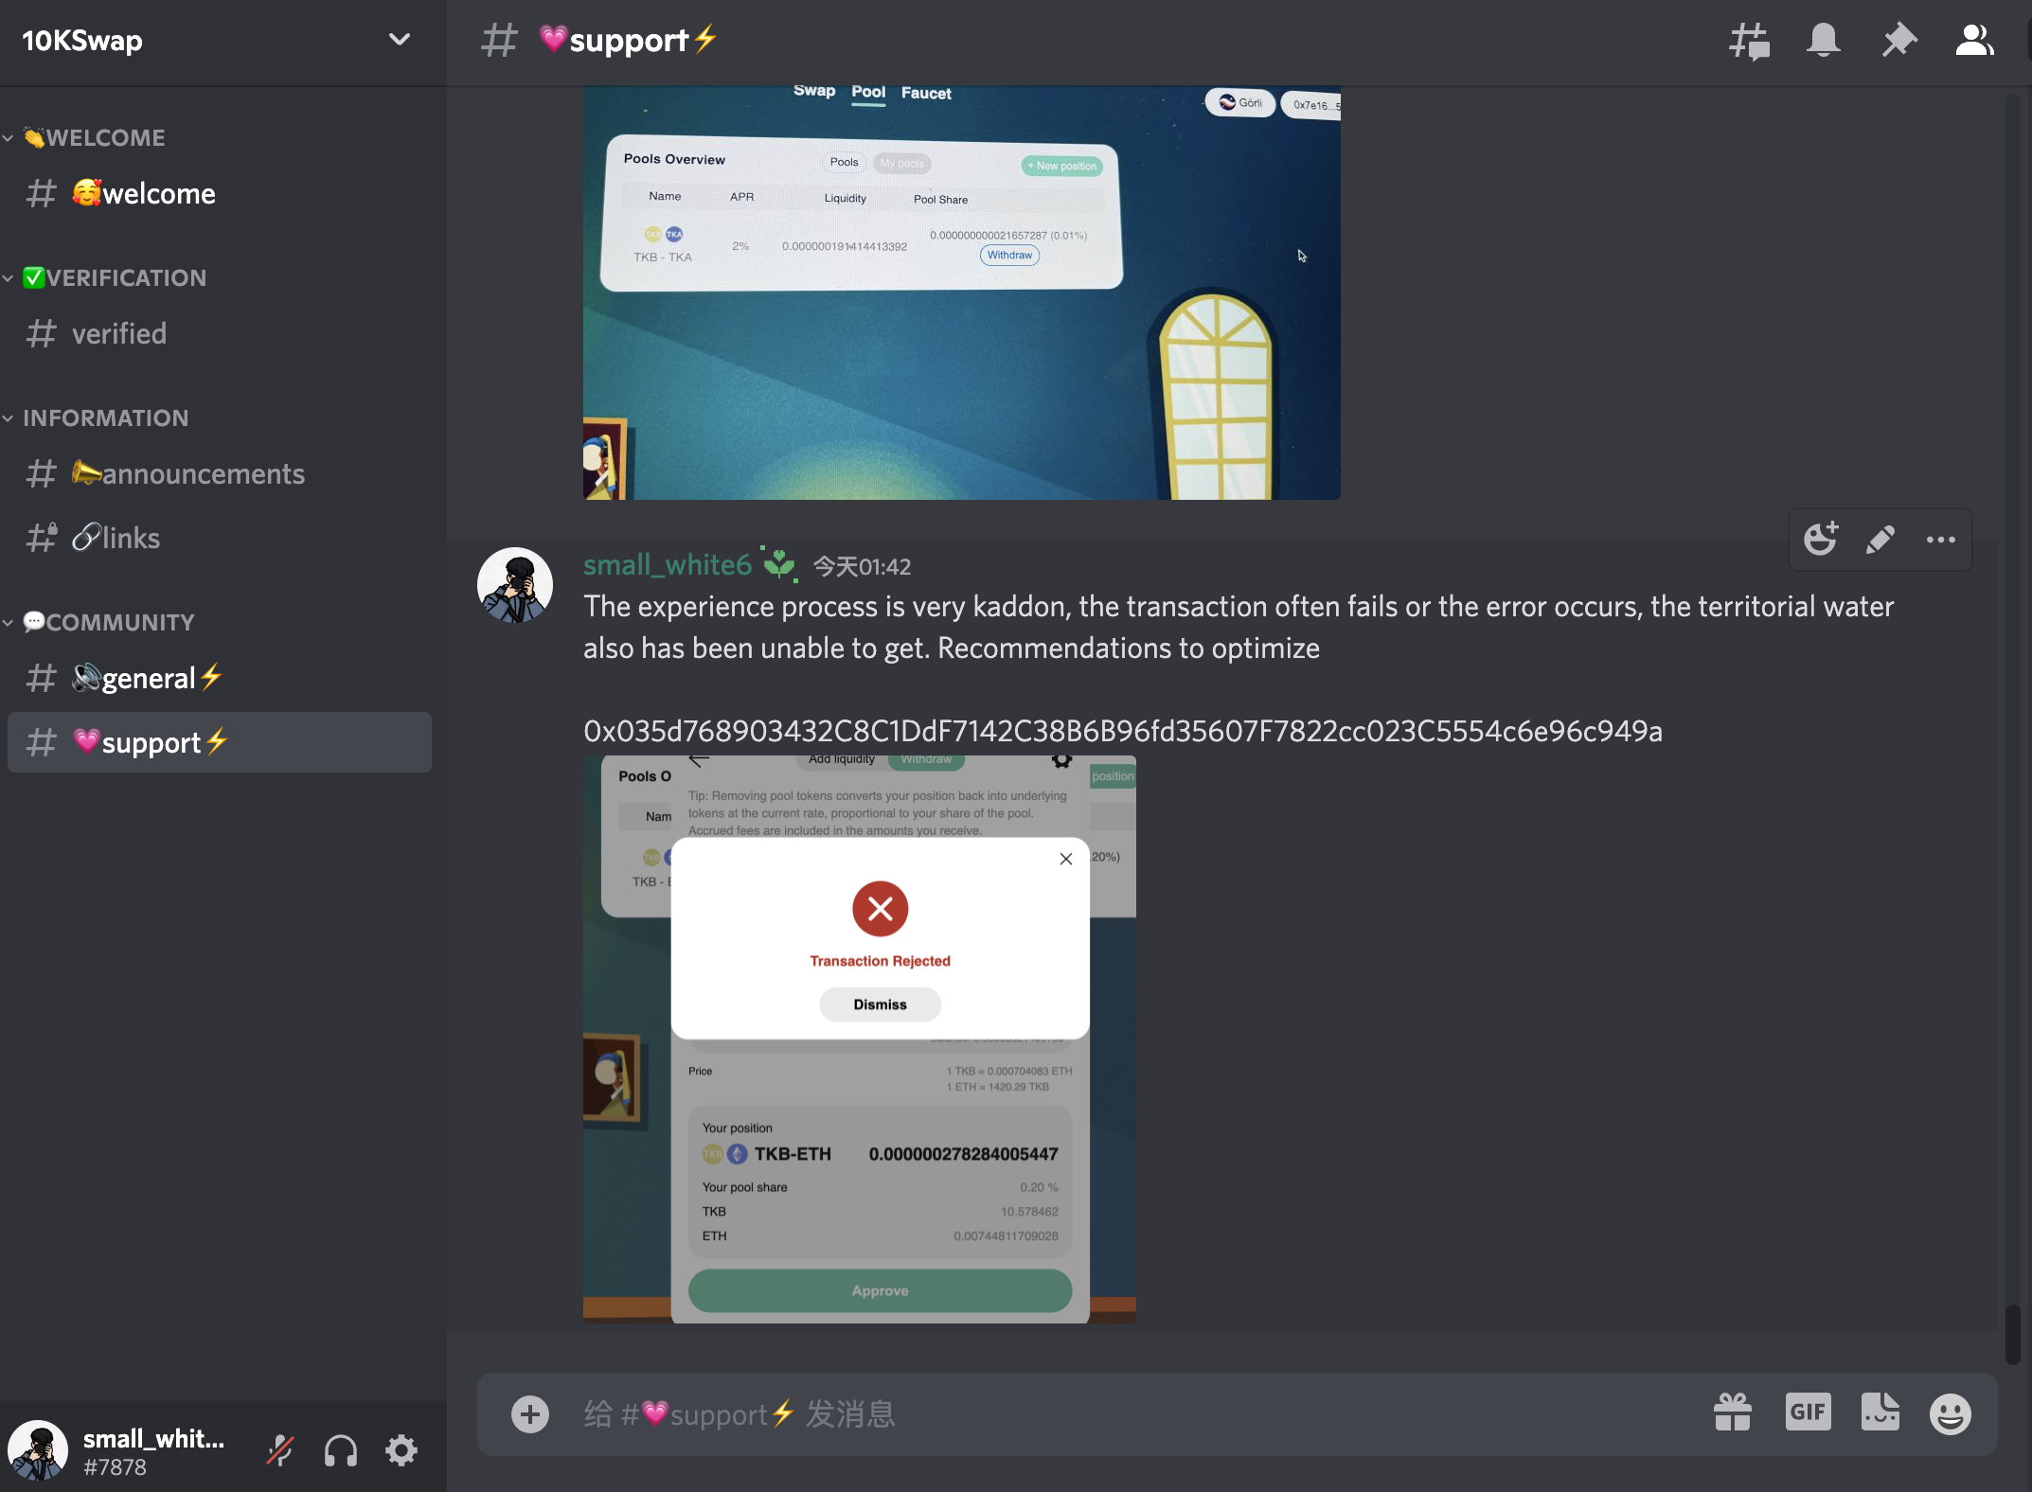
Task: Click the small_white6 username in message
Action: [x=668, y=565]
